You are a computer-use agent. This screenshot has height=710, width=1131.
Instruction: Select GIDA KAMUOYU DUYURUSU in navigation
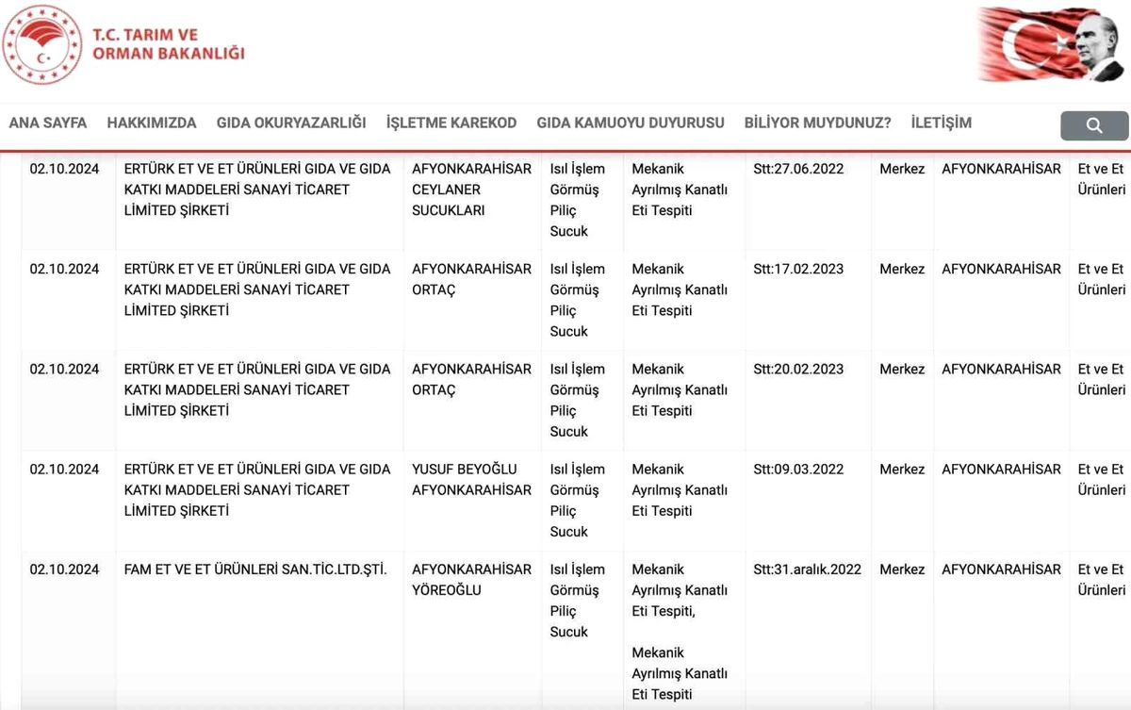tap(631, 123)
